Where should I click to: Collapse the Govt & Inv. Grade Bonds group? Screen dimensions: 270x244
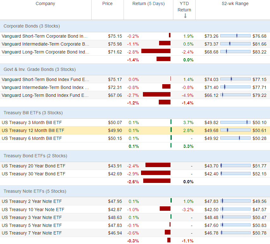coord(135,70)
